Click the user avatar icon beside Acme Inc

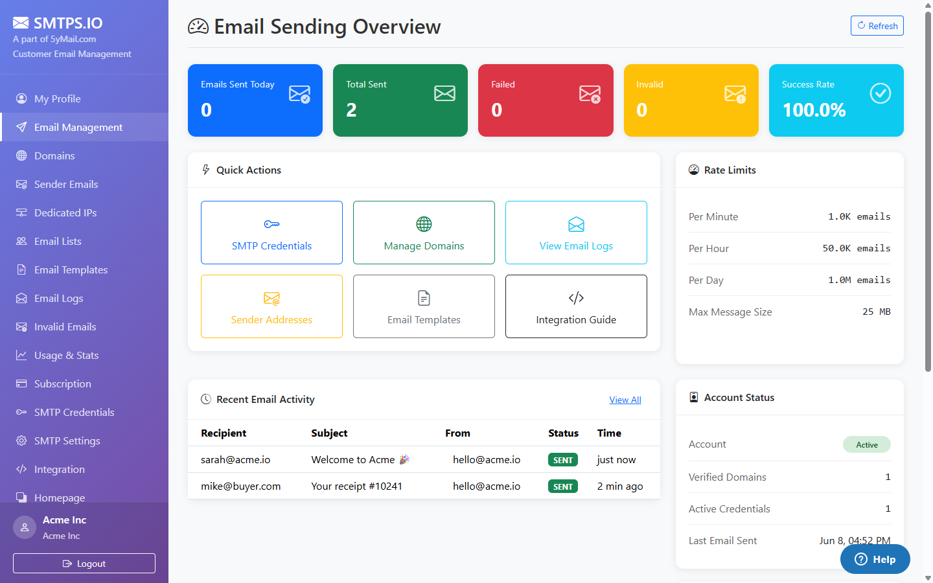point(25,527)
